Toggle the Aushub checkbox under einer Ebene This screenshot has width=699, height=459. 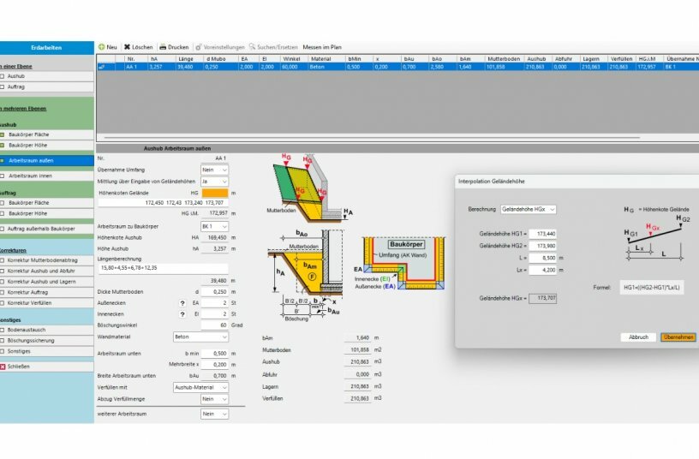[3, 76]
